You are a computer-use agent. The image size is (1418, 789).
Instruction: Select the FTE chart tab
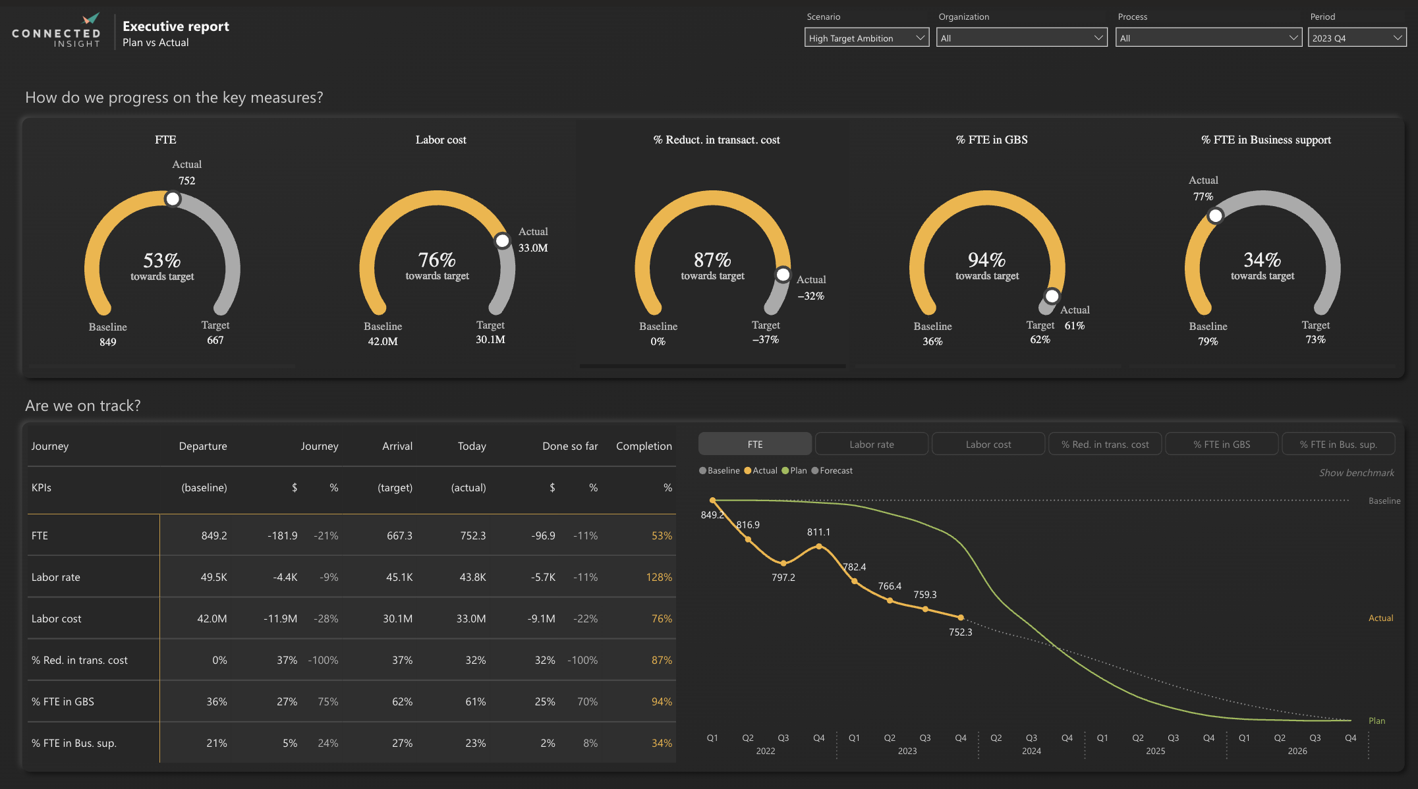pyautogui.click(x=755, y=444)
